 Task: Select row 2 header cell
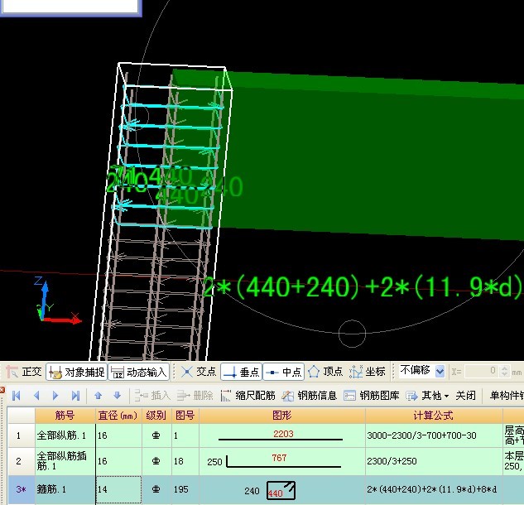(21, 461)
